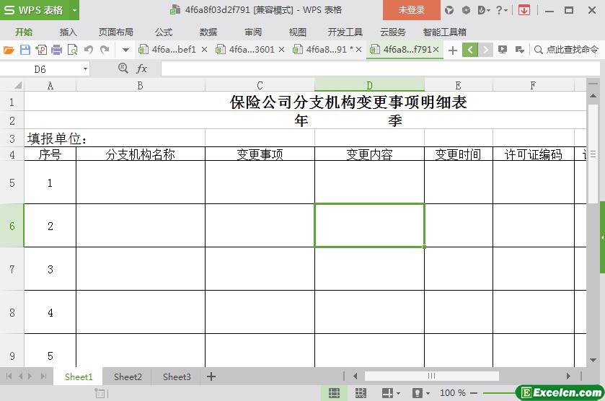Click the save icon in quick toolbar
This screenshot has width=605, height=401.
[x=25, y=50]
